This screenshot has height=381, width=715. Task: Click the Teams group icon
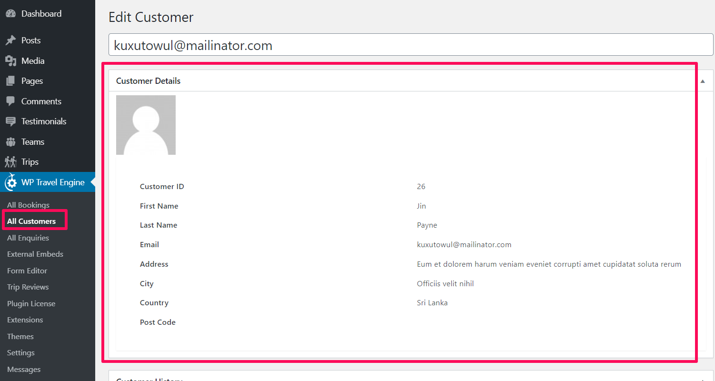[x=10, y=142]
